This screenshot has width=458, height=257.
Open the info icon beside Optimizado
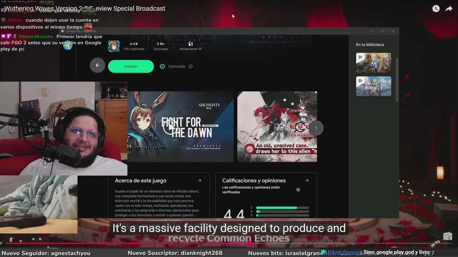tap(190, 66)
